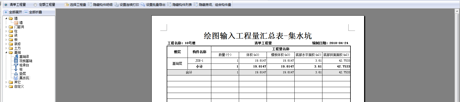Click the 基础梁 component icon
This screenshot has width=460, height=102.
click(16, 57)
